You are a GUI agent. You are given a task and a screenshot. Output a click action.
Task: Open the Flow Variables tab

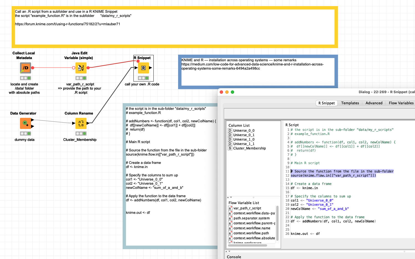click(x=401, y=103)
